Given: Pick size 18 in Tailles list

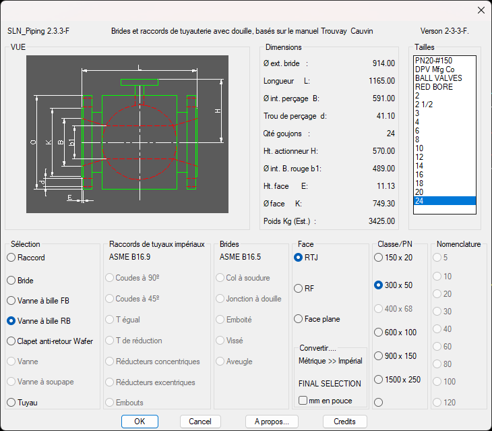Looking at the screenshot, I should [445, 183].
